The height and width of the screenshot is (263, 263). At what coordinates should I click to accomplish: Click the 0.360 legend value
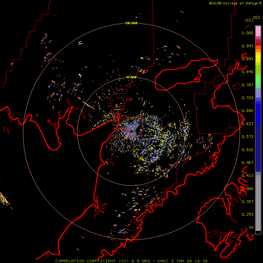tap(248, 189)
